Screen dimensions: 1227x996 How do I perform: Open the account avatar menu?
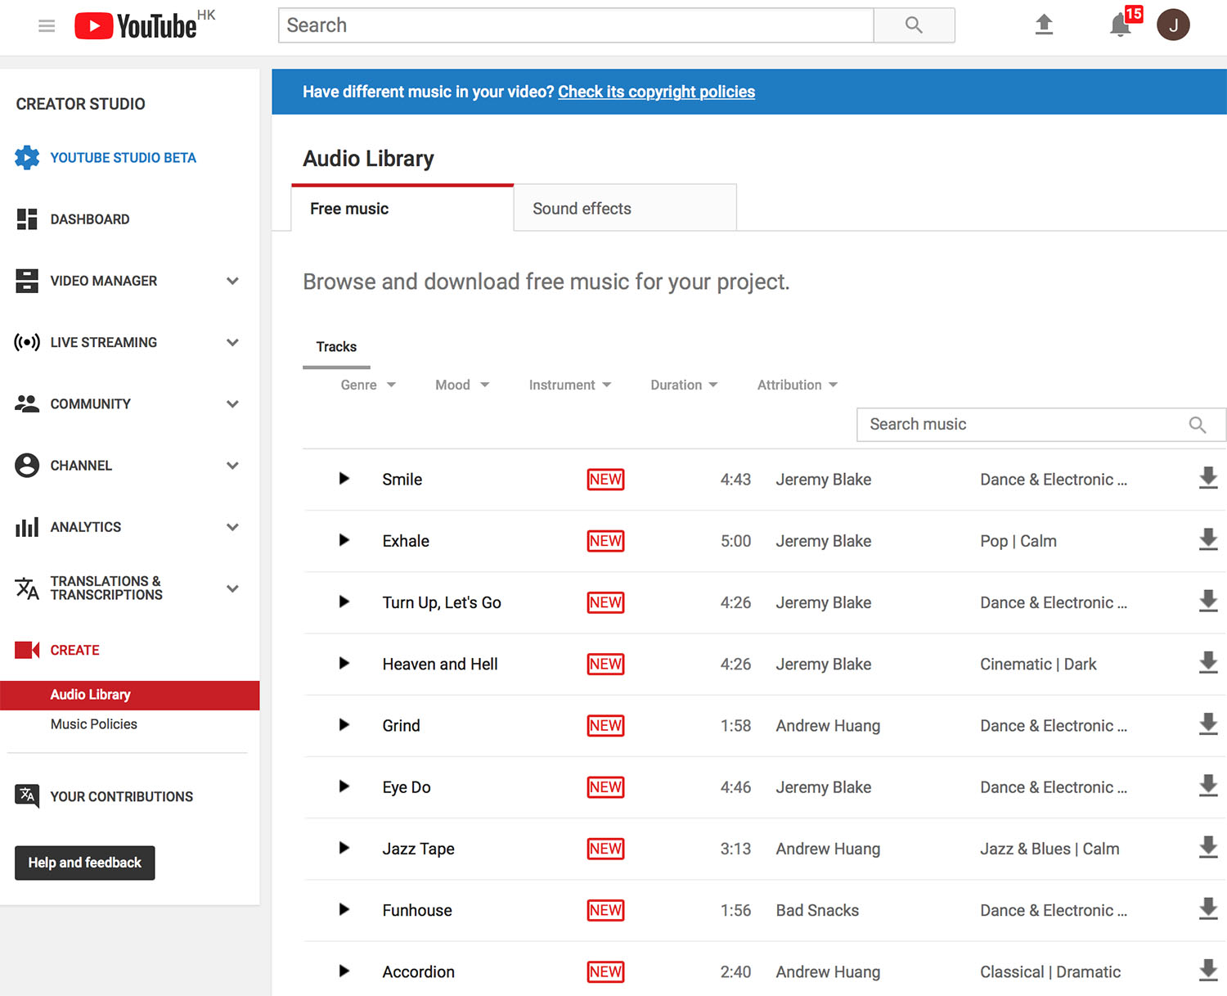(x=1173, y=25)
